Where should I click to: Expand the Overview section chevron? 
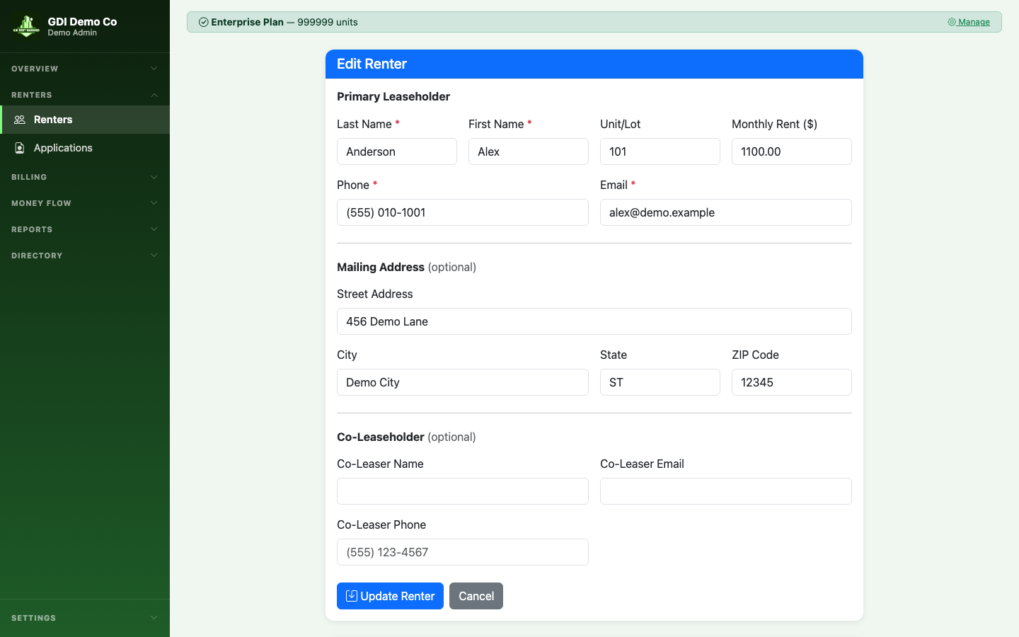click(154, 69)
